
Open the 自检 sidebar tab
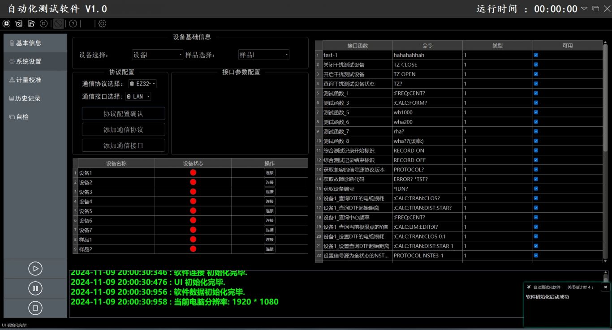35,116
